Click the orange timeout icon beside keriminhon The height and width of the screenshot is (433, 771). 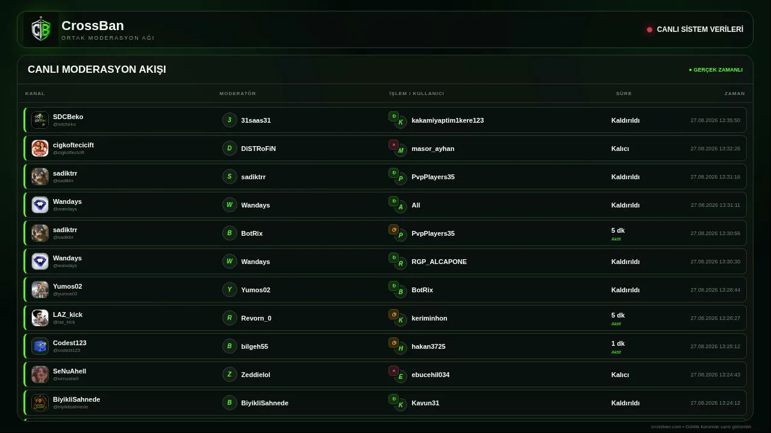(394, 314)
